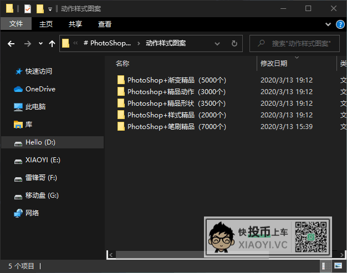The width and height of the screenshot is (347, 273).
Task: Switch to large icons view in status bar
Action: pyautogui.click(x=338, y=266)
